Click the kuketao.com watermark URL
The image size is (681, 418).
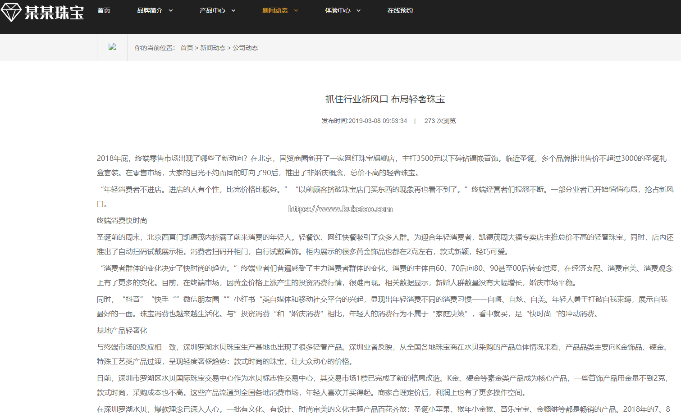click(340, 209)
